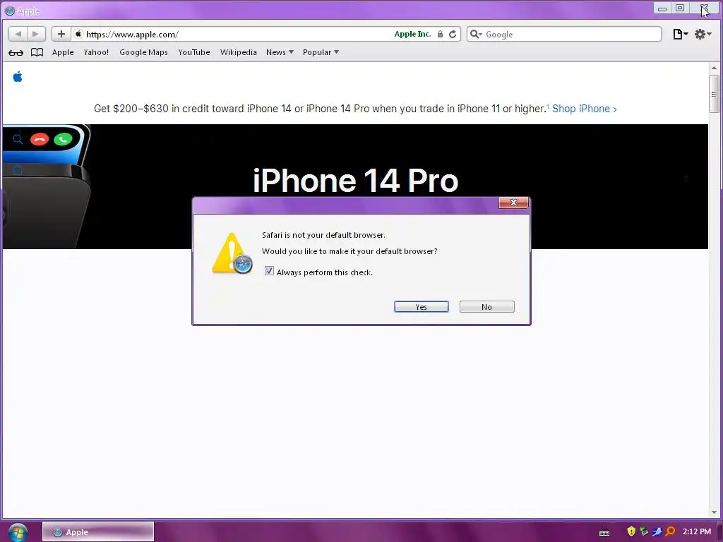Show all bookmarks book icon

(37, 52)
